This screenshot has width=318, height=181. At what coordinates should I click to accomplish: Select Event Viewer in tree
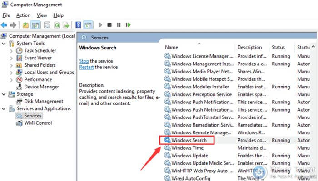(x=38, y=58)
